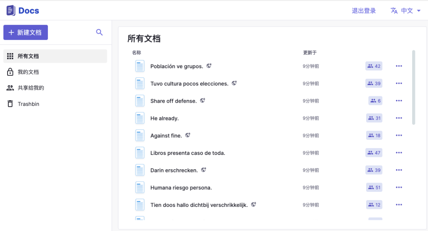Screen dimensions: 428x231
Task: Click the document icon for Población ve grupos.
Action: (140, 66)
